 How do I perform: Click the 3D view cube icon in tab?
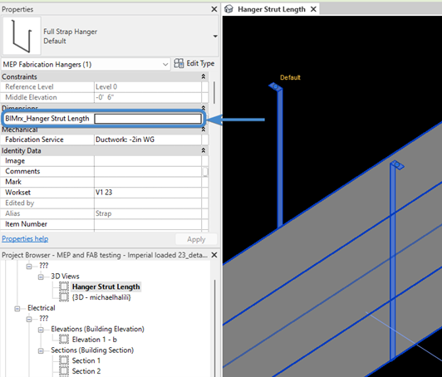(228, 9)
